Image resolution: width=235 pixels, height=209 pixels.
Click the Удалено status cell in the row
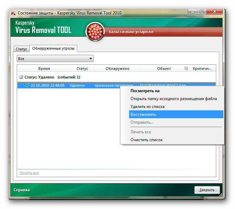pos(77,85)
